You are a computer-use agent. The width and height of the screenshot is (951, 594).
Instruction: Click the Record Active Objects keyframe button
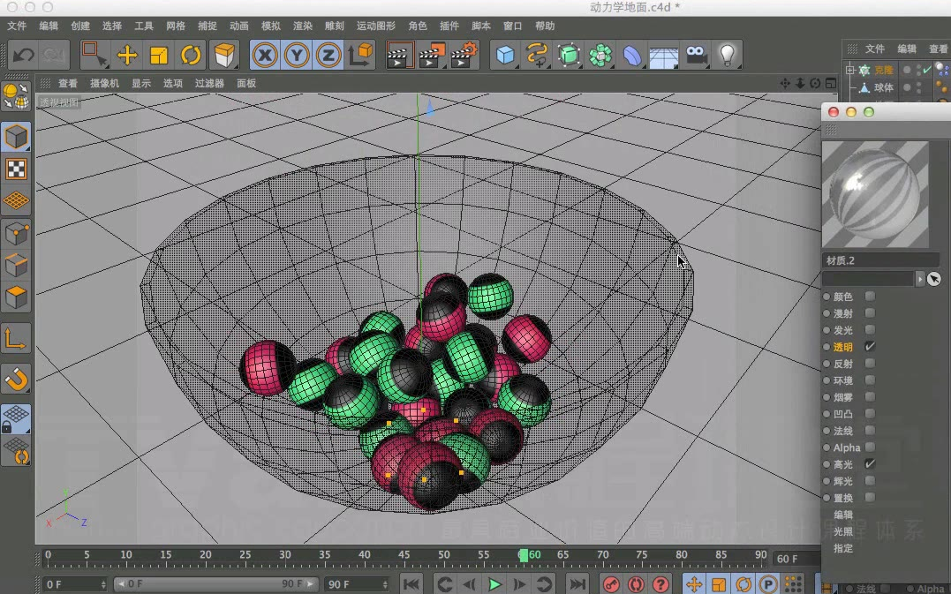point(610,584)
